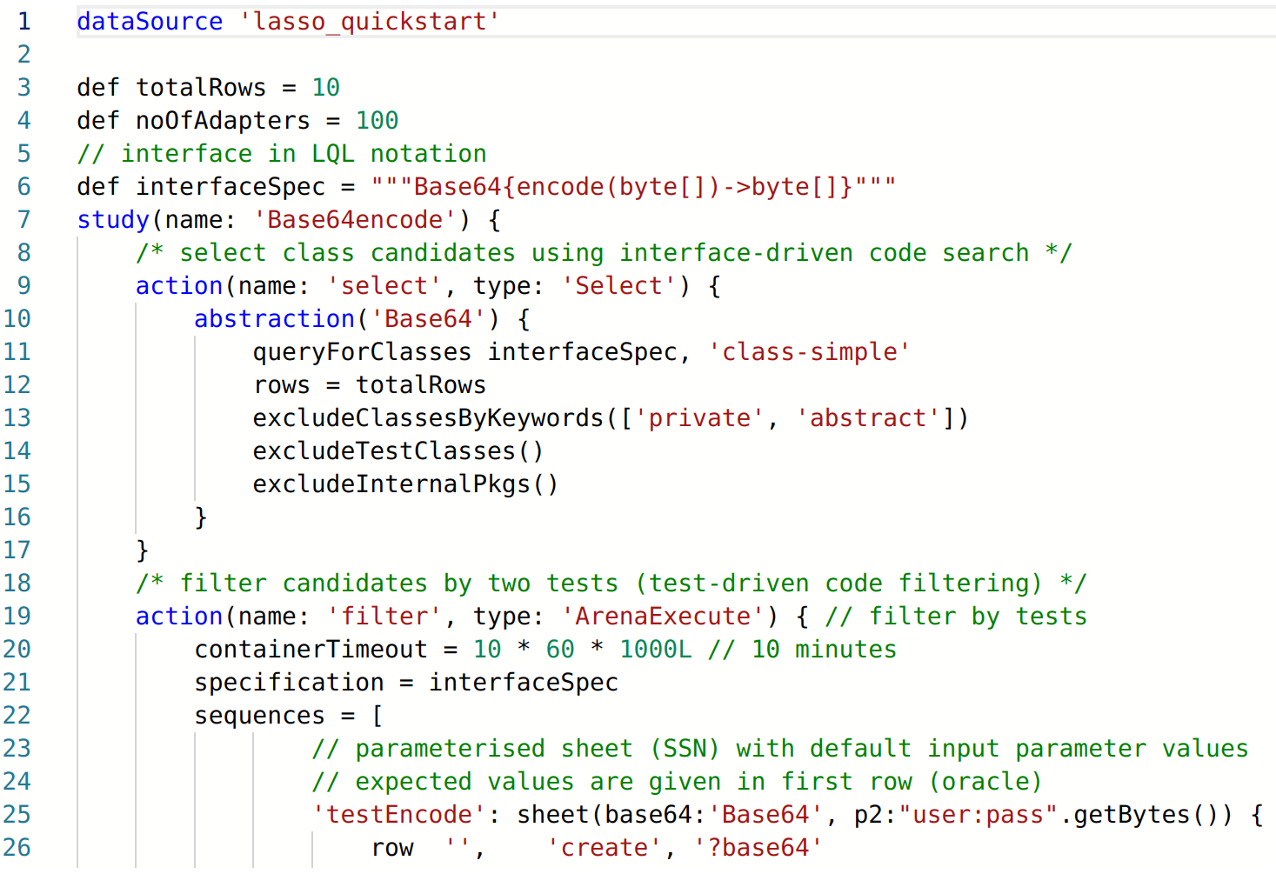Click the totalRows value 10 on line 3
Image resolution: width=1276 pixels, height=874 pixels.
tap(326, 87)
